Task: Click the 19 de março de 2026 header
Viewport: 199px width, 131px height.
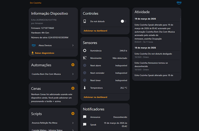Action: 145,19
